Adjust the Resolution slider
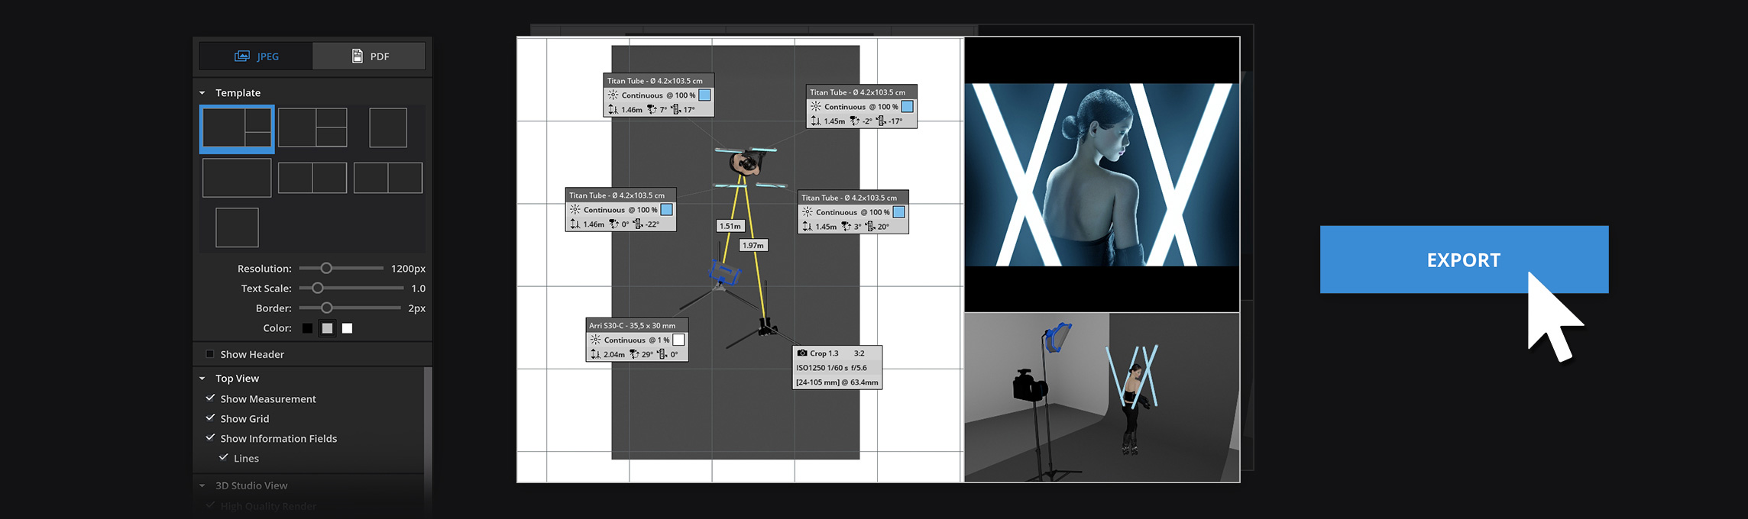Viewport: 1748px width, 519px height. point(326,268)
